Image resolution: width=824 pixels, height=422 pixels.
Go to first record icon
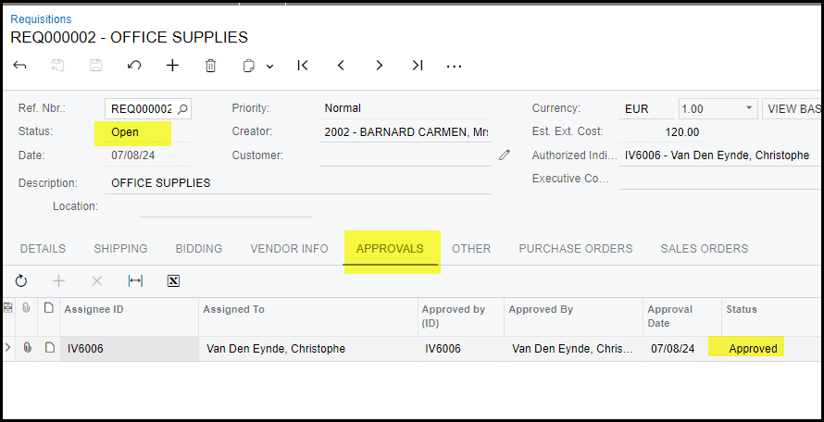coord(302,66)
